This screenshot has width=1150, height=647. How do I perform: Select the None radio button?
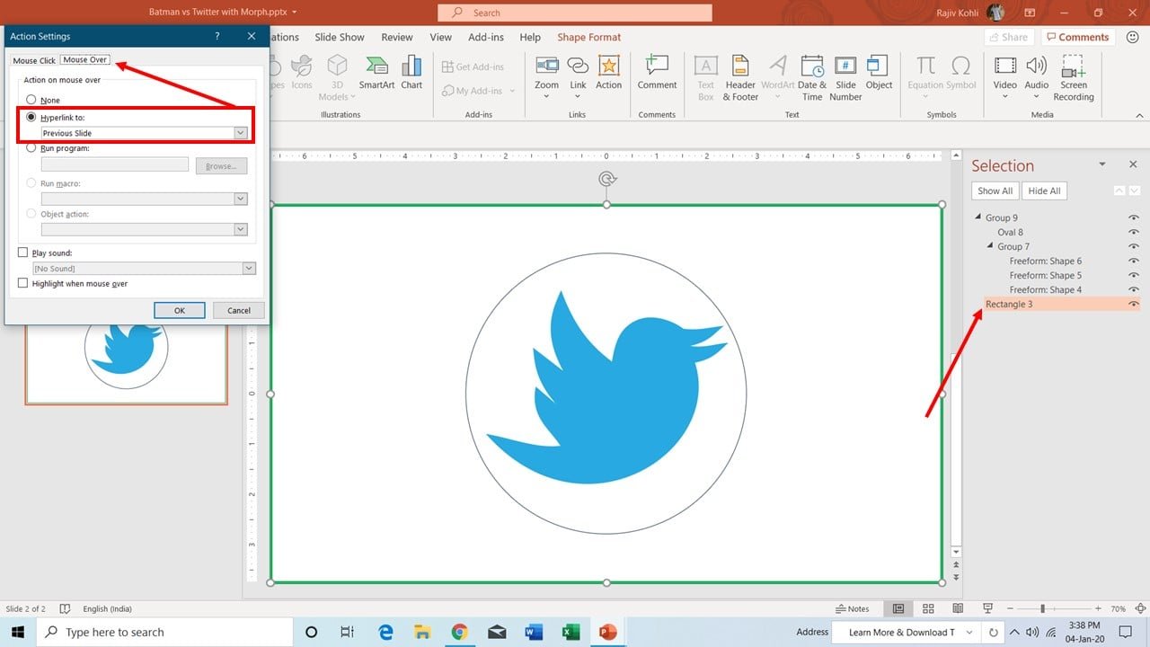click(32, 100)
